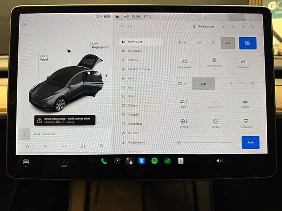Toggle the blue high beam button
The image size is (282, 211).
click(x=248, y=43)
